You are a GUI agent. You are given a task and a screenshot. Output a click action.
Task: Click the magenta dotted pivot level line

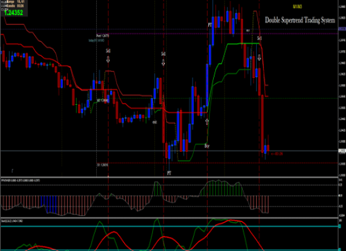click(169, 34)
